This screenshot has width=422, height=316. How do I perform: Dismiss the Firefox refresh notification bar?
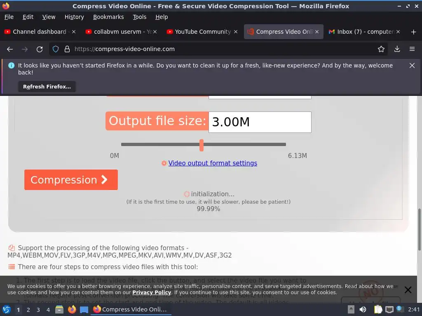[412, 65]
